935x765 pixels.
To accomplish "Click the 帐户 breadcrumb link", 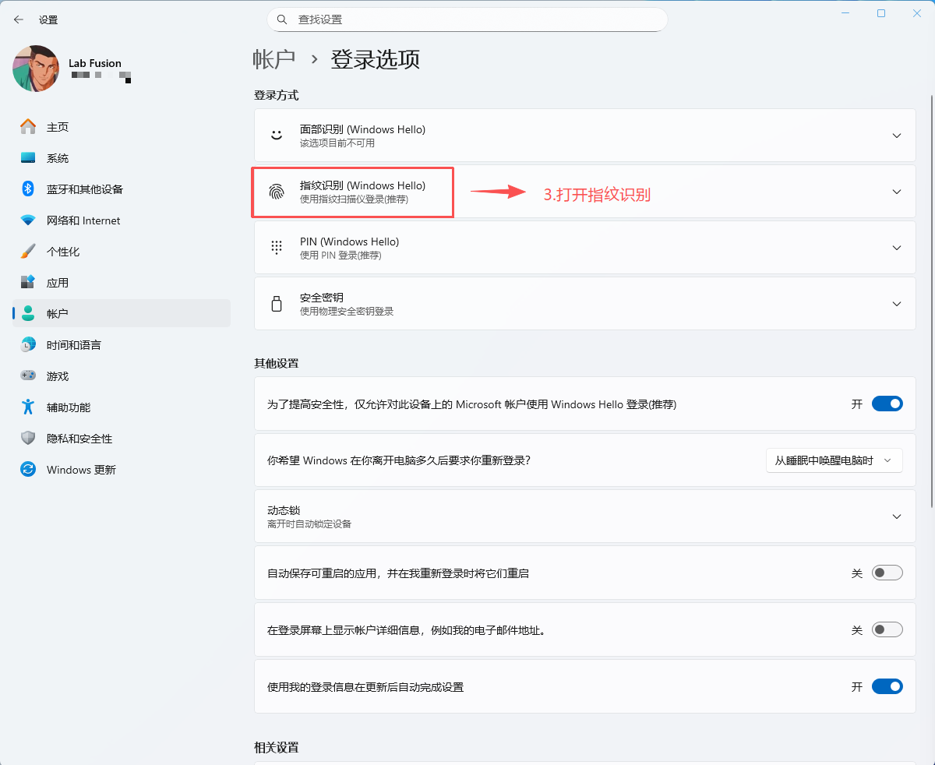I will pyautogui.click(x=273, y=59).
